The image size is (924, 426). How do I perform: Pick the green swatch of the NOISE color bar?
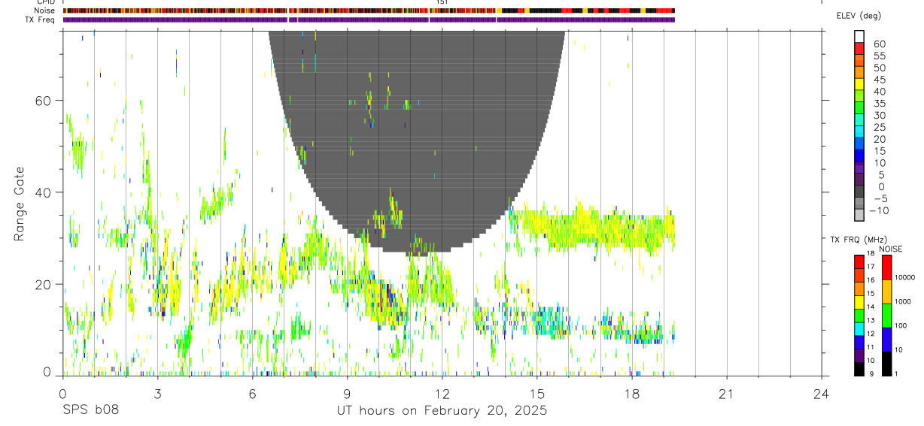(887, 316)
